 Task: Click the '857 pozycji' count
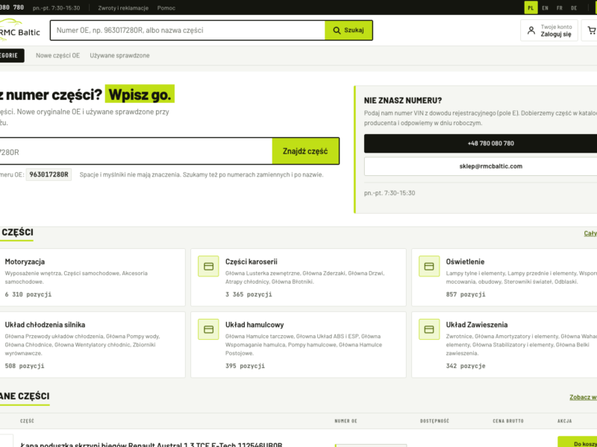466,294
